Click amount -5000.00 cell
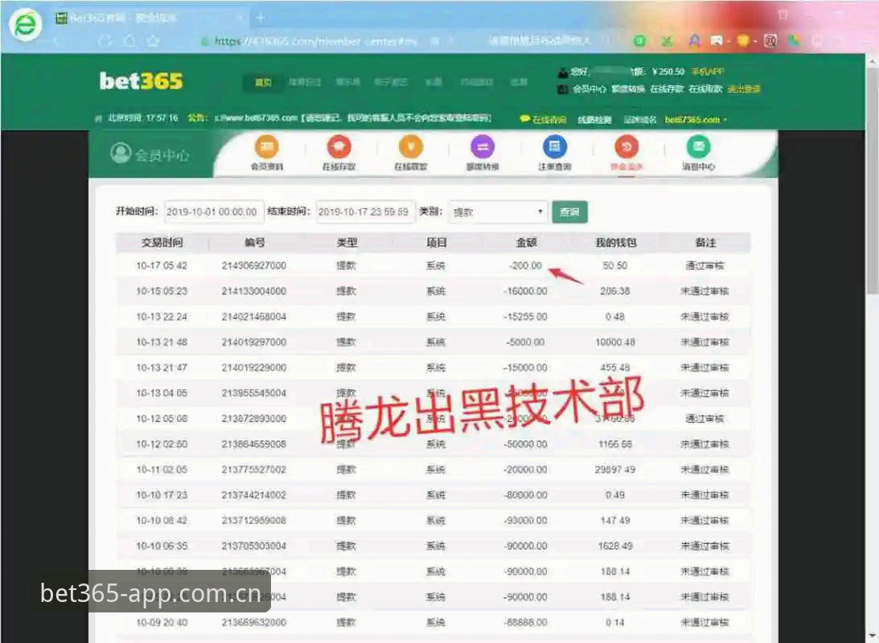879x643 pixels. click(x=525, y=342)
